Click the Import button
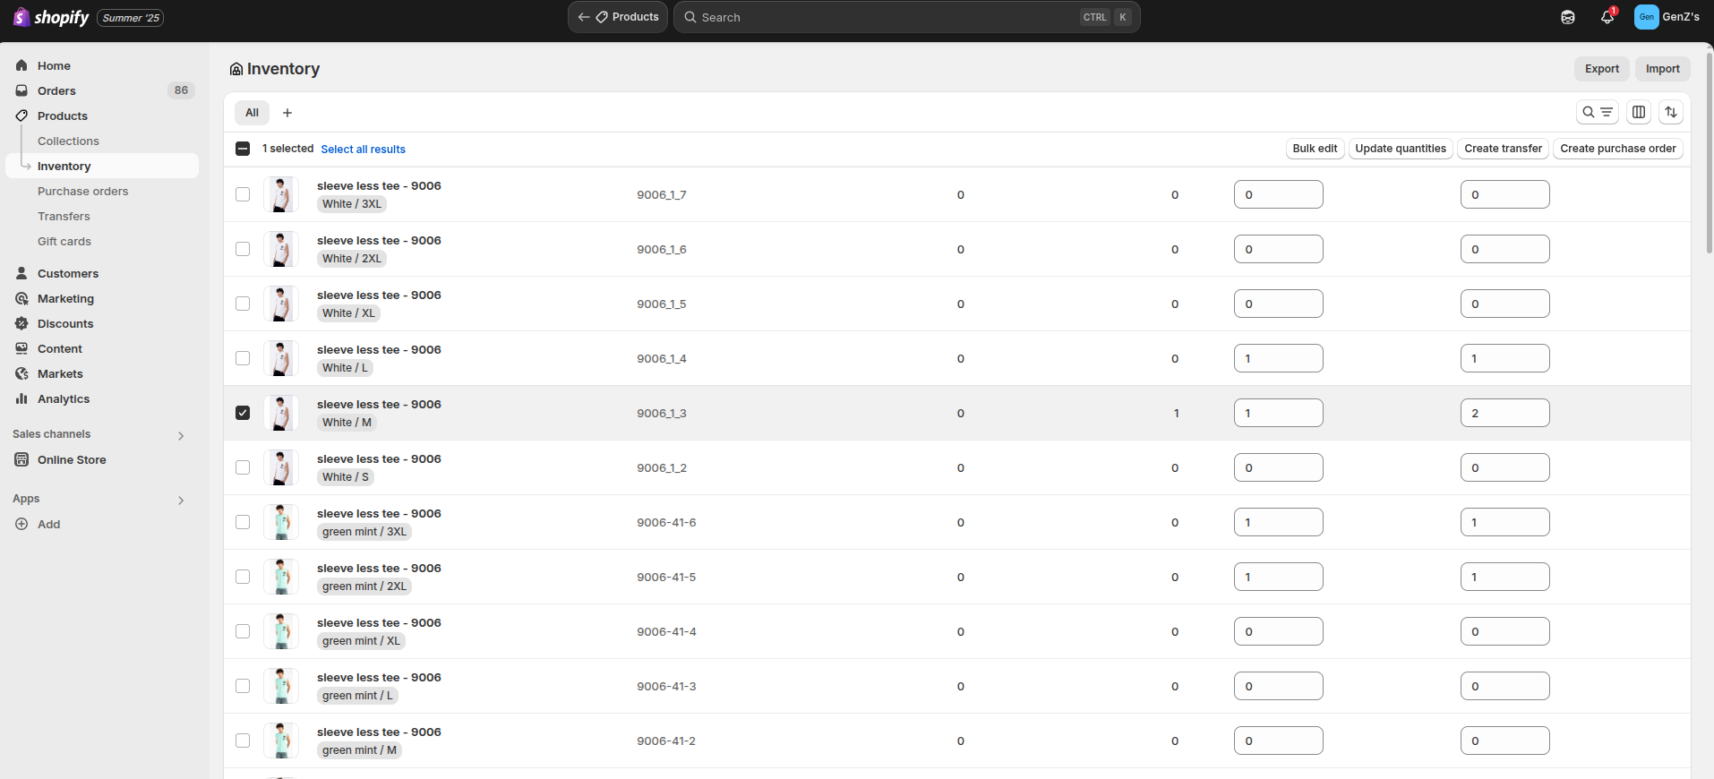Screen dimensions: 1714x779 (x=1662, y=69)
